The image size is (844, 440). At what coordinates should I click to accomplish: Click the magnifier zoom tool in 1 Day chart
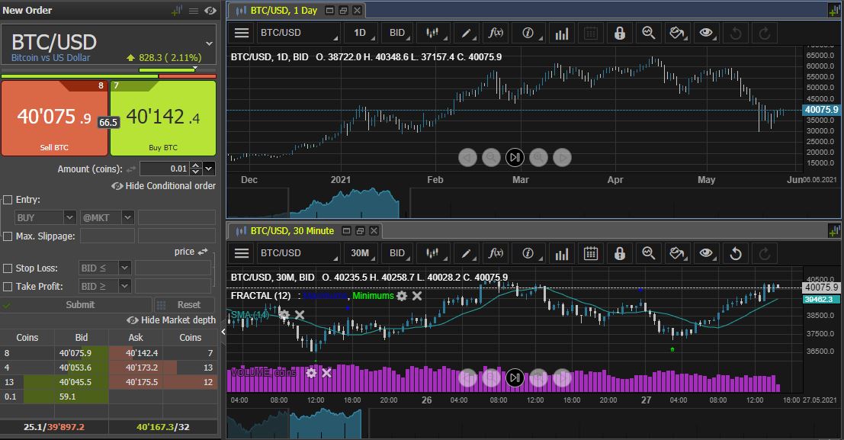[649, 33]
